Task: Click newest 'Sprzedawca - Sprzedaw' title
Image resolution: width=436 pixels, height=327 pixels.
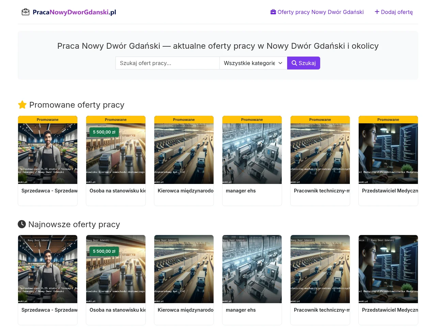Action: coord(49,310)
